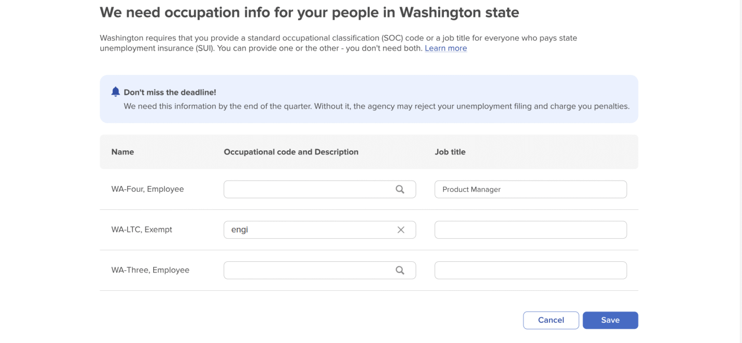Click the empty occupational code field for WA-Three
Viewport: 742px width, 343px height.
tap(309, 270)
